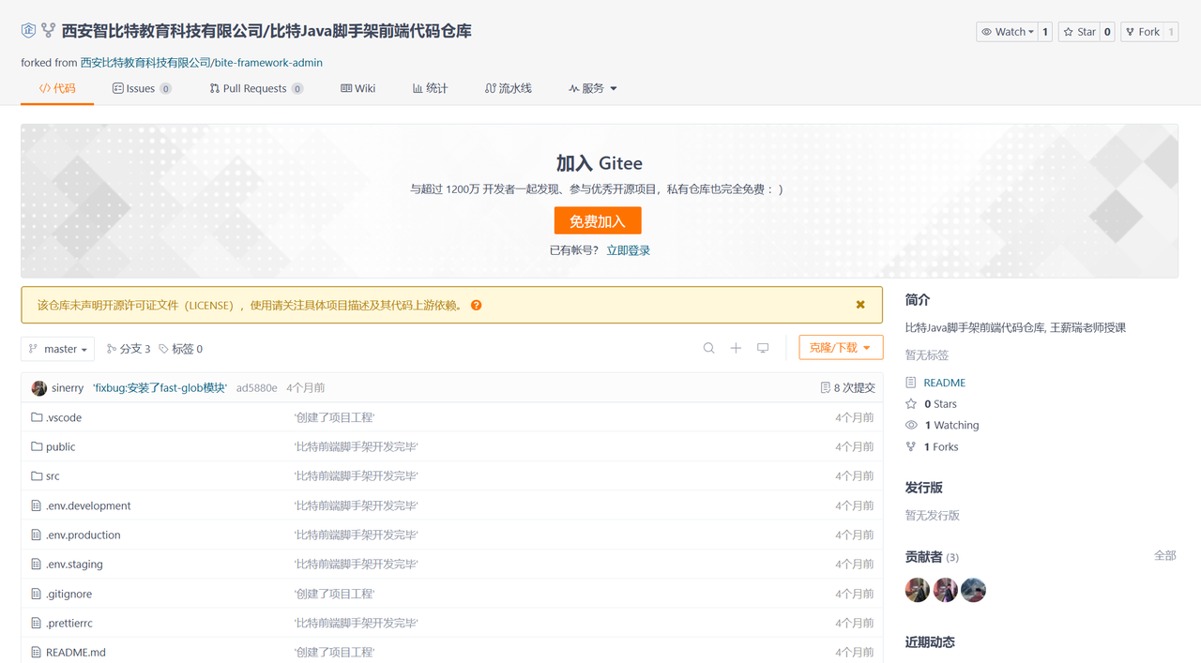Click the plus icon in the file toolbar
Image resolution: width=1201 pixels, height=663 pixels.
pyautogui.click(x=736, y=348)
